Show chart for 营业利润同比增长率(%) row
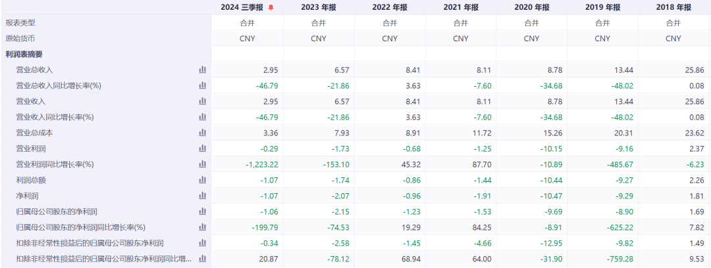 203,164
